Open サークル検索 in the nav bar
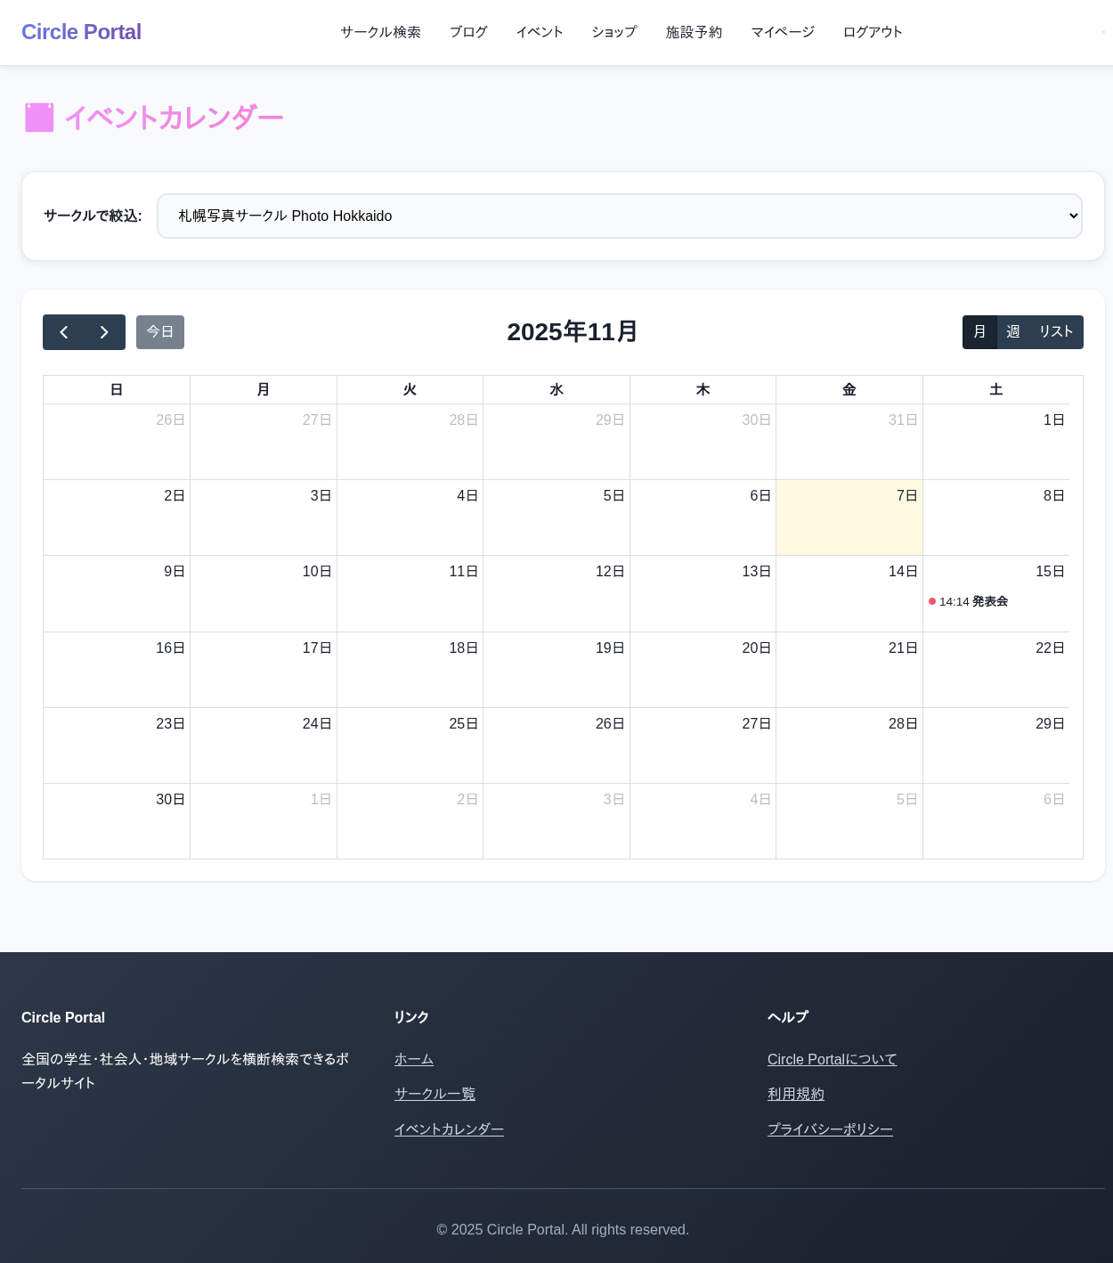This screenshot has height=1263, width=1113. 380,32
